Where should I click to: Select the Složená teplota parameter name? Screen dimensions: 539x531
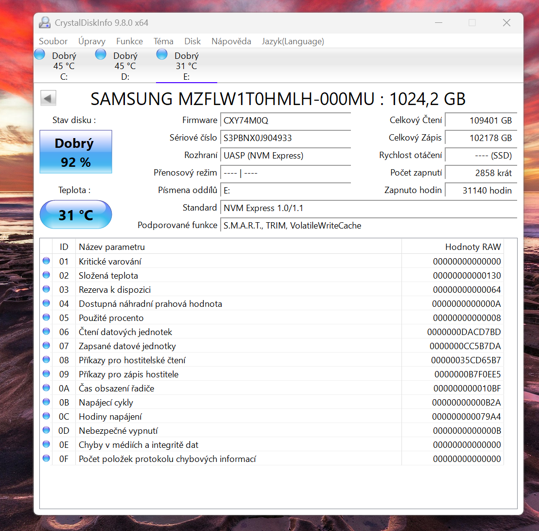(x=108, y=276)
